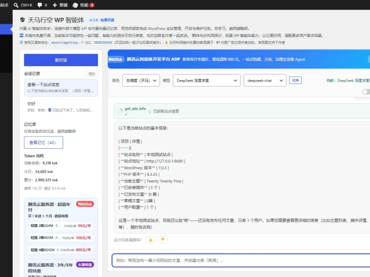Open the admin bar search icon
This screenshot has height=277, width=370.
(x=16, y=5)
